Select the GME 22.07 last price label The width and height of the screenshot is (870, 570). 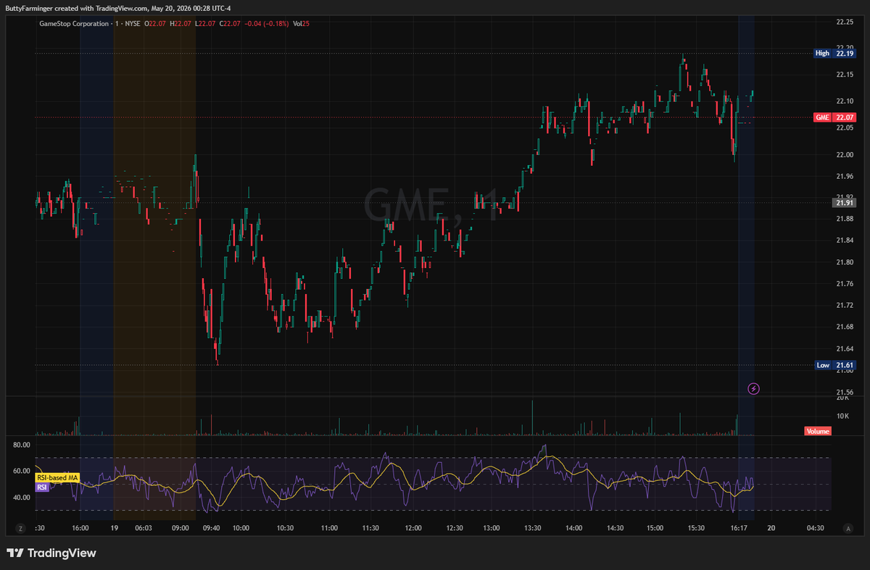coord(834,117)
